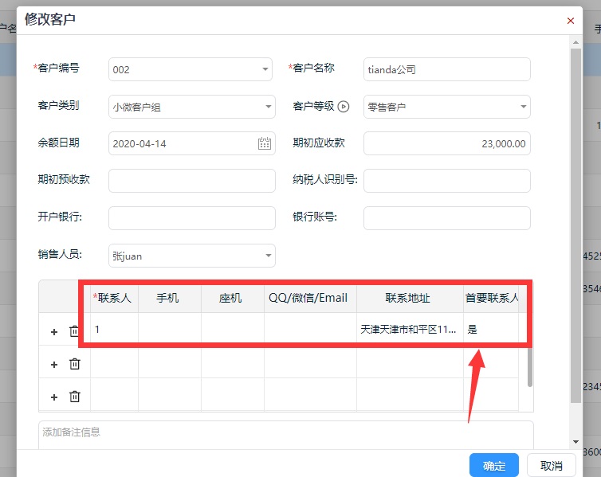Click the calendar icon in 余额日期 field
The width and height of the screenshot is (601, 477).
pyautogui.click(x=265, y=143)
